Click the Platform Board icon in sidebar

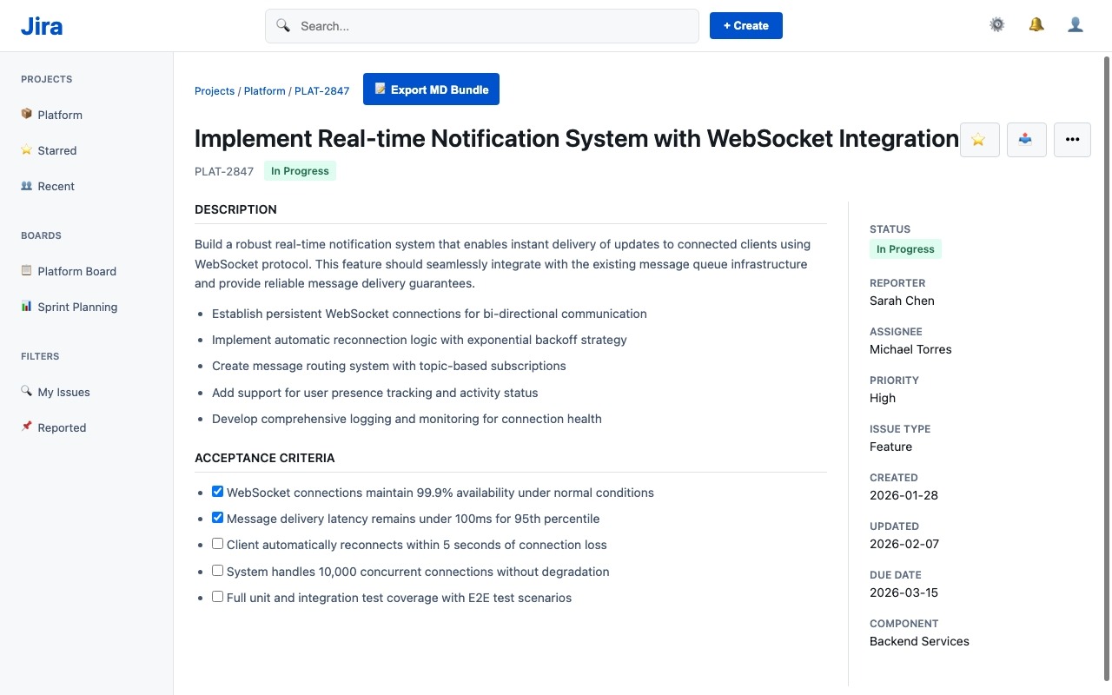coord(26,270)
